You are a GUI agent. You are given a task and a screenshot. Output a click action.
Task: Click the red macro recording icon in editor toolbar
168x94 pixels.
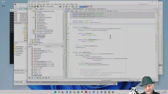point(111,11)
